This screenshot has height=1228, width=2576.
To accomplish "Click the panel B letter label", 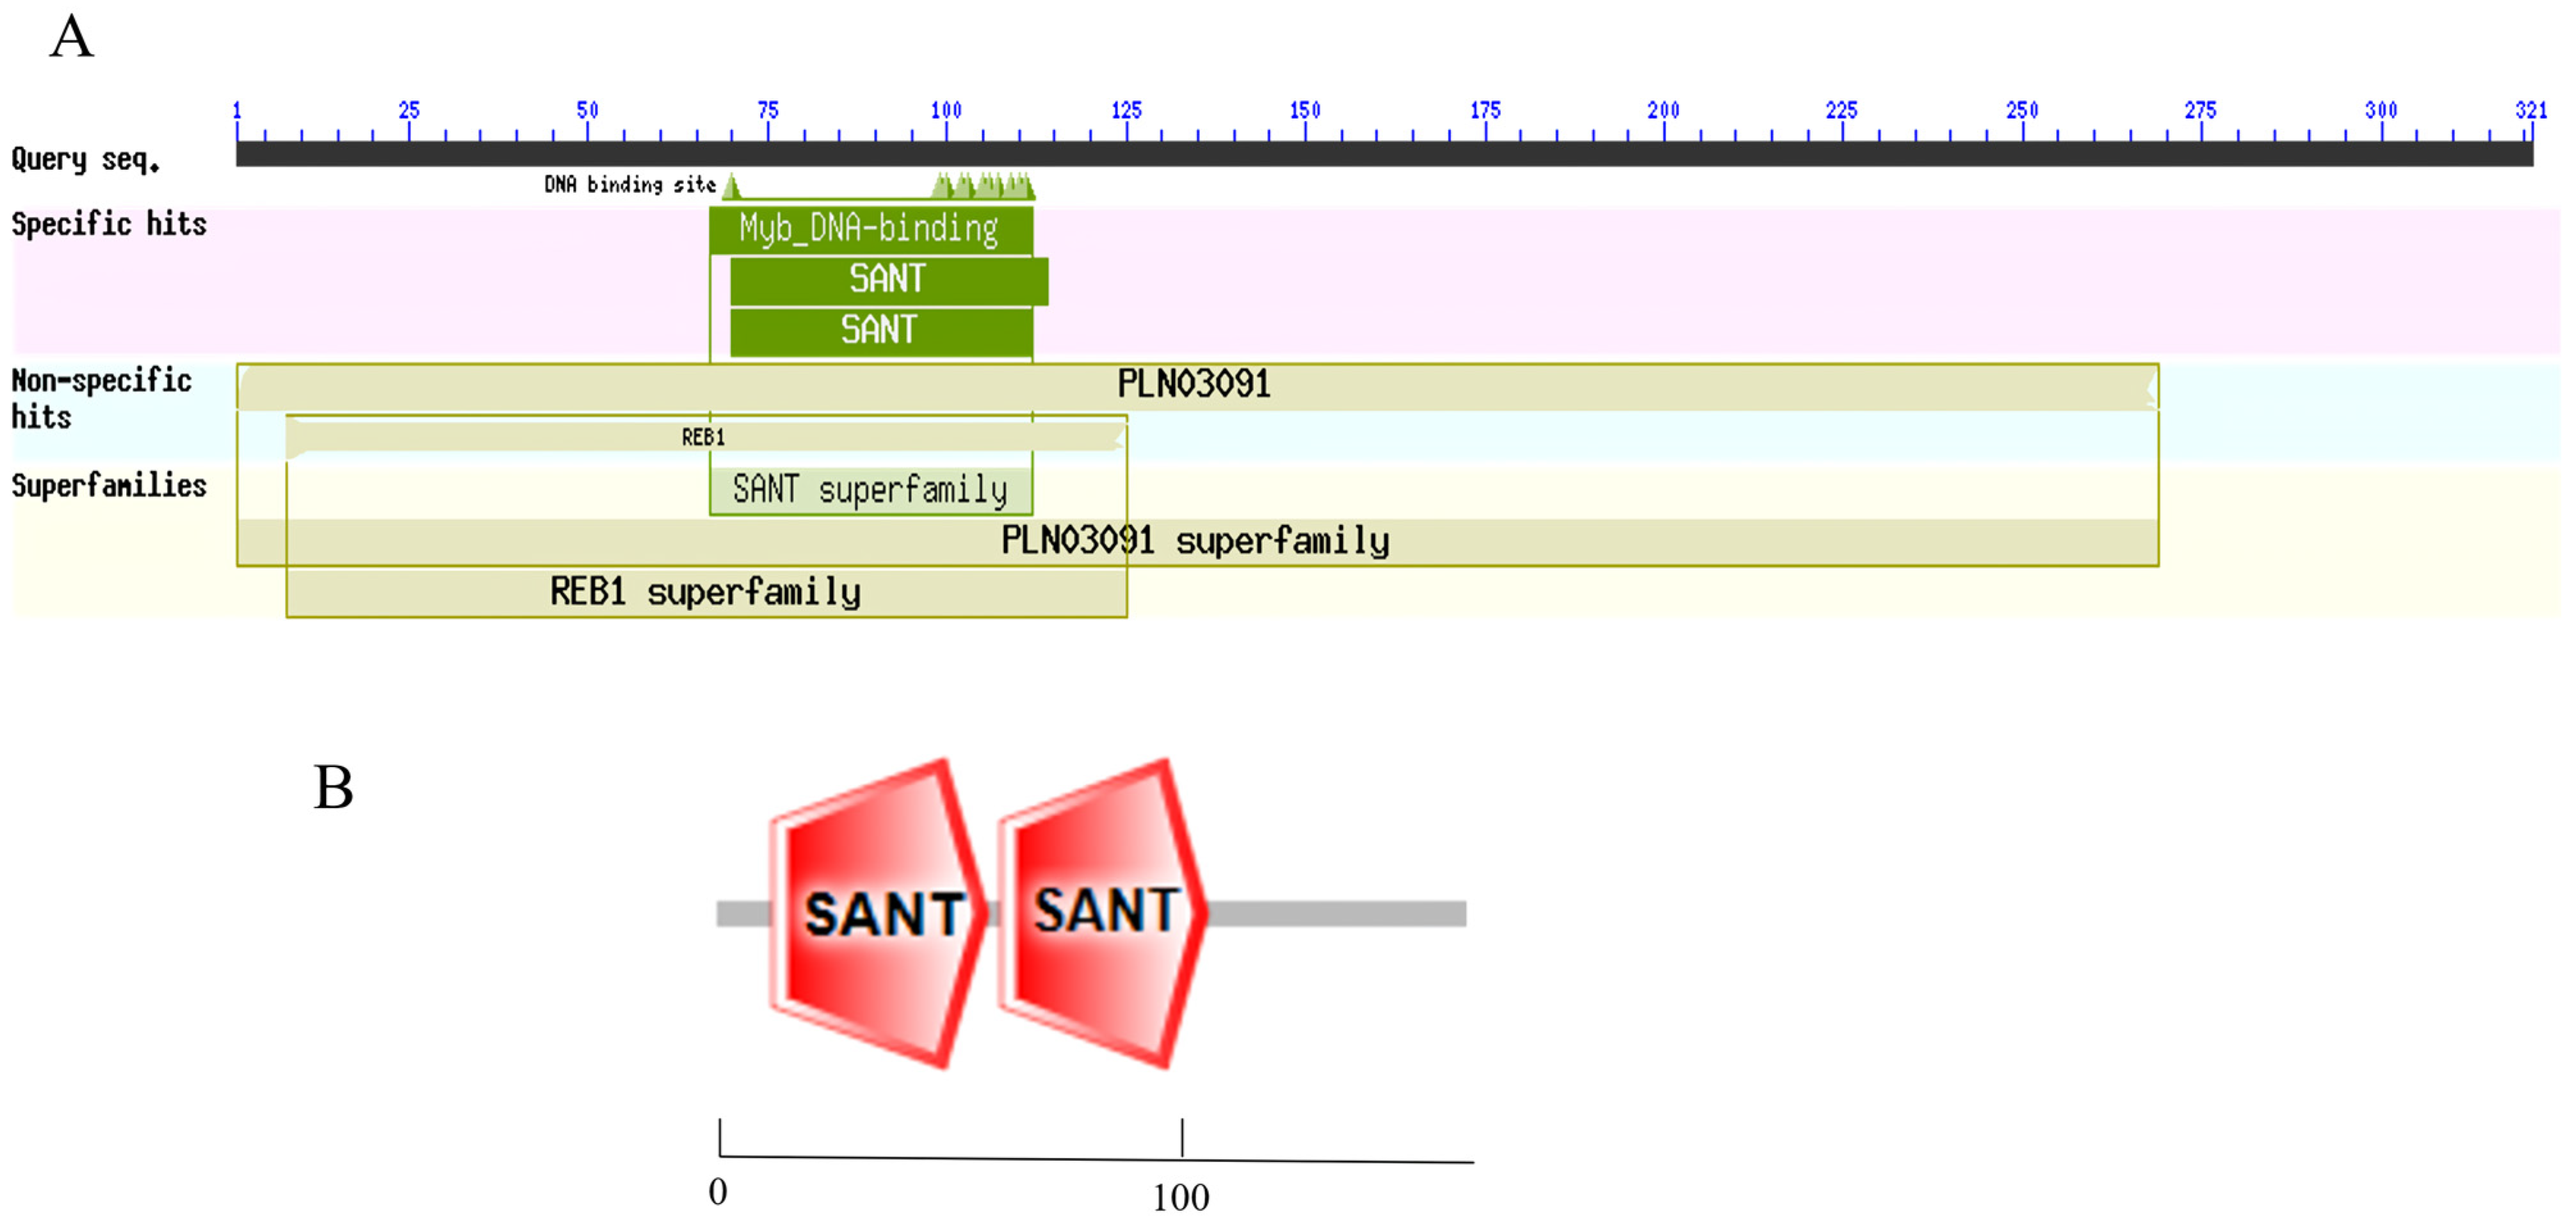I will point(333,788).
